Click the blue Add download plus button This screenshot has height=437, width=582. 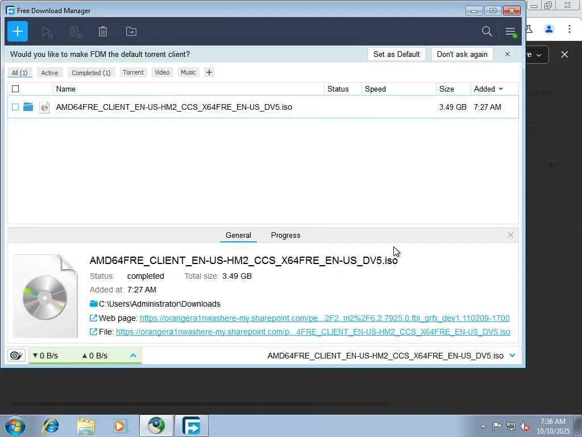tap(18, 32)
